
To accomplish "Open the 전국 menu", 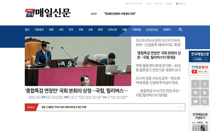I will [71, 29].
